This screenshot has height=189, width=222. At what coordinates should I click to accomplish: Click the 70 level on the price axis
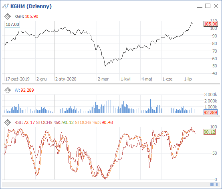(x=214, y=51)
